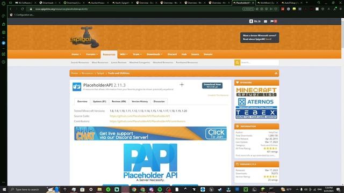The height and width of the screenshot is (193, 344).
Task: Open the browser tab search magnifier
Action: pyautogui.click(x=319, y=3)
